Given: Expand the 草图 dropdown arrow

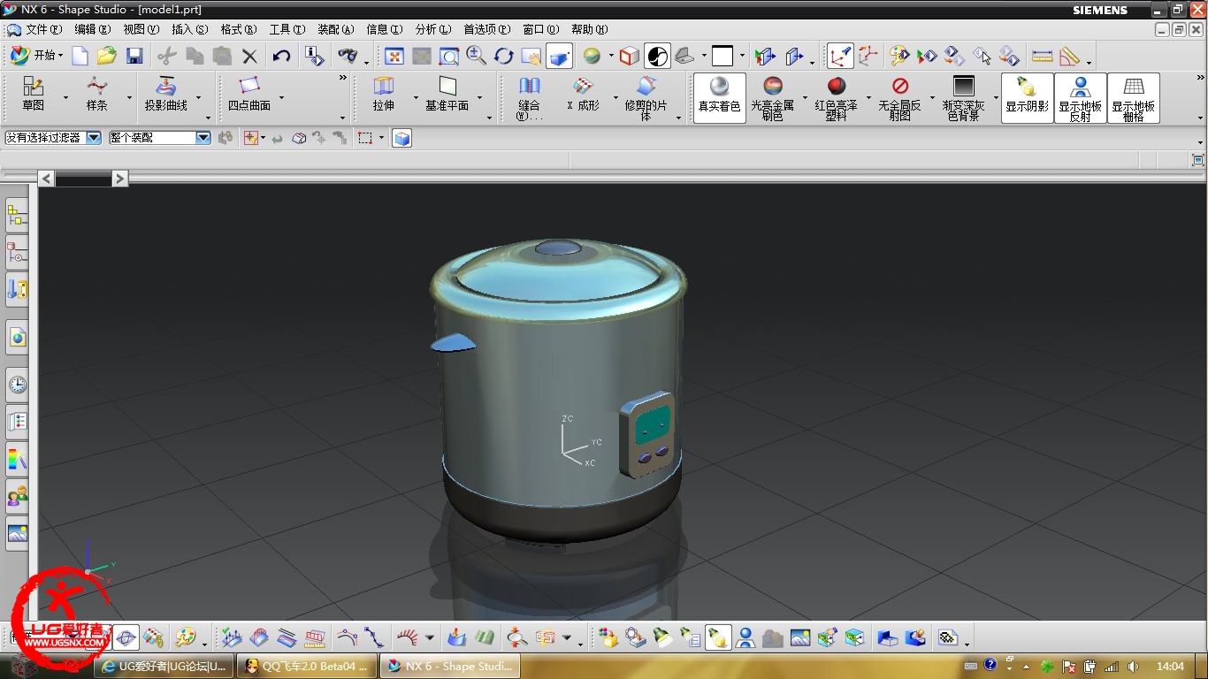Looking at the screenshot, I should pos(66,97).
